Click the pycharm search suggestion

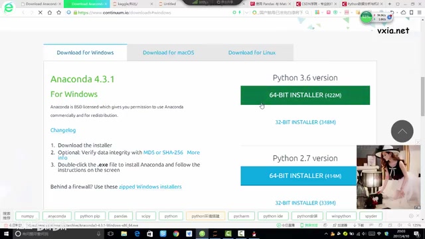pos(241,216)
